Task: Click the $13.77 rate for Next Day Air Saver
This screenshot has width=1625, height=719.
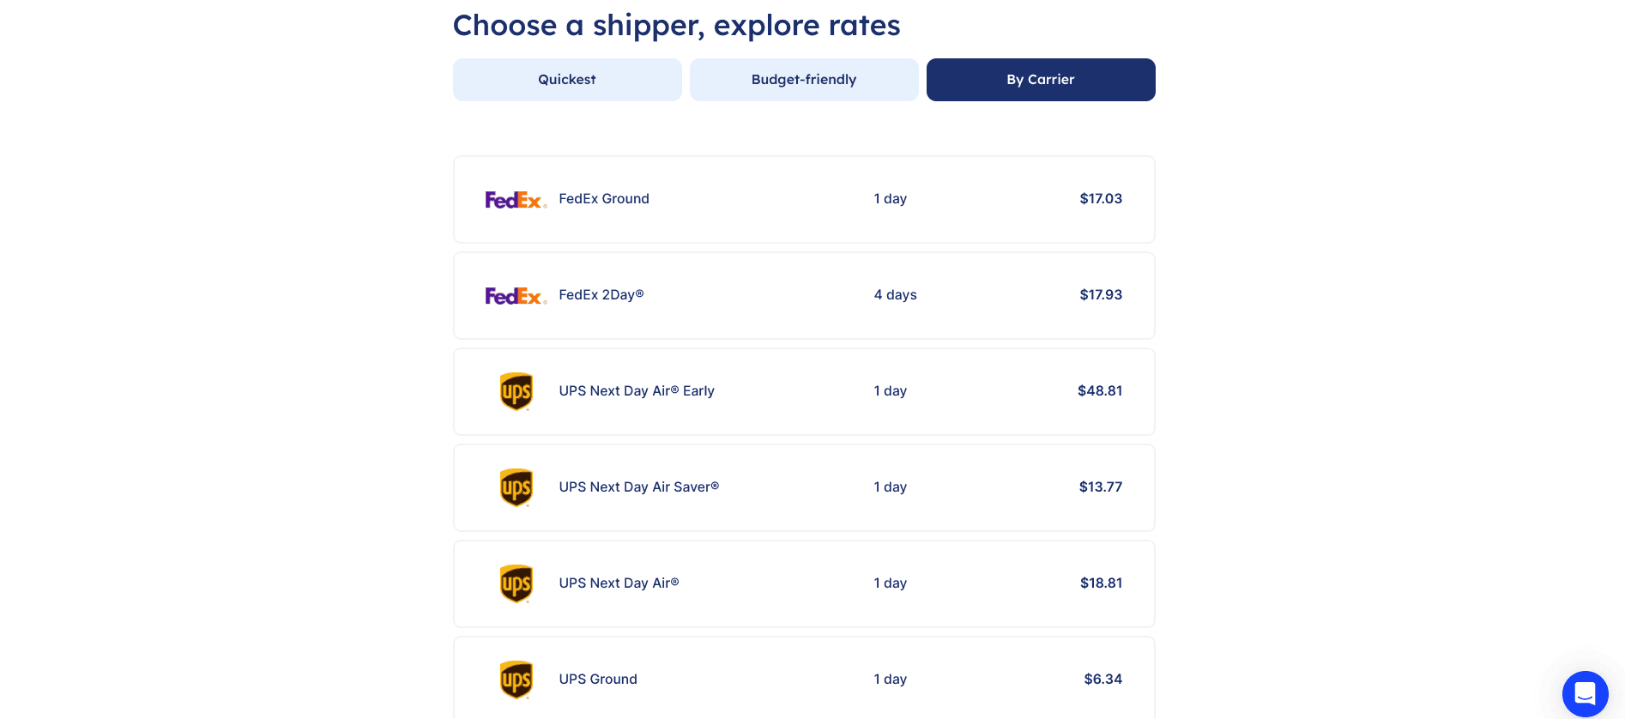Action: 1101,486
